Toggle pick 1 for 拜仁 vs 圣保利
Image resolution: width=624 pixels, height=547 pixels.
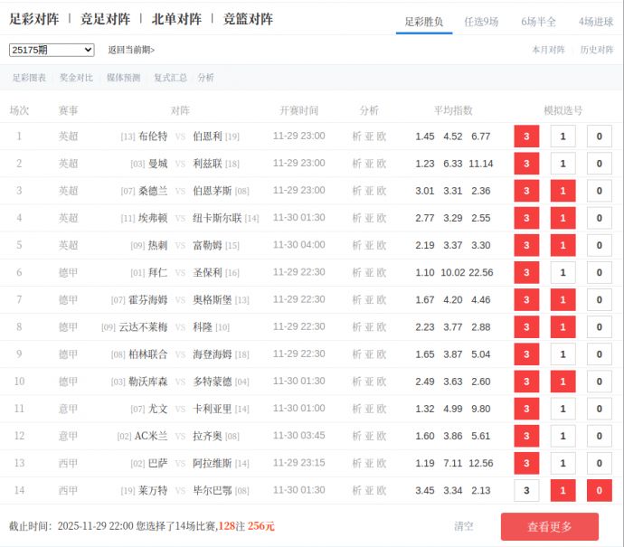pyautogui.click(x=563, y=272)
